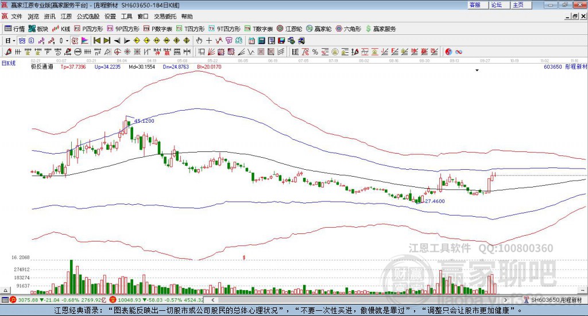
Task: Open the 9P四方形 tool
Action: pos(123,29)
